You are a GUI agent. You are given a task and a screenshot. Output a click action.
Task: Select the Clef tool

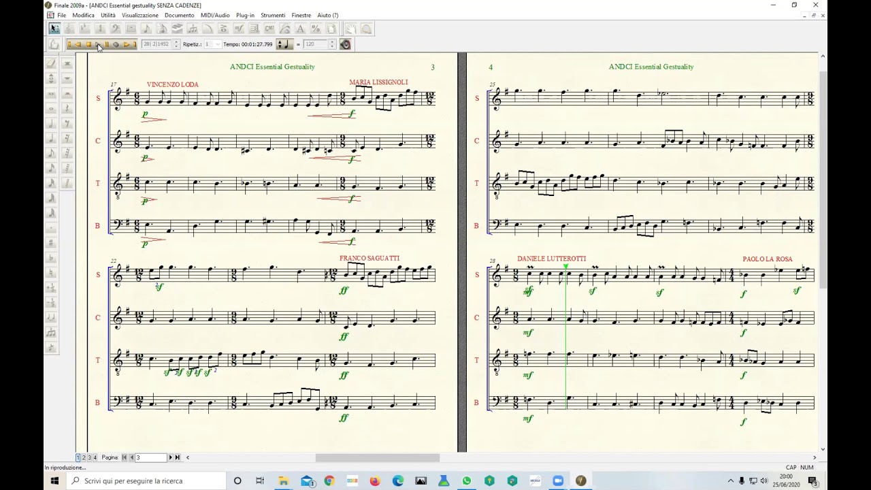tap(115, 29)
